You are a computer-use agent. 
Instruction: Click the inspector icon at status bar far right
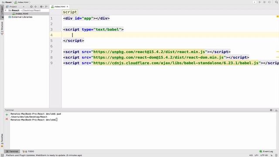click(x=276, y=155)
